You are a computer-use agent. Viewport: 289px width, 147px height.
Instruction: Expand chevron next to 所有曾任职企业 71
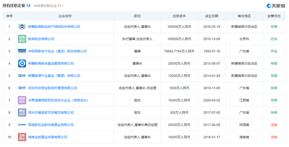coord(62,6)
